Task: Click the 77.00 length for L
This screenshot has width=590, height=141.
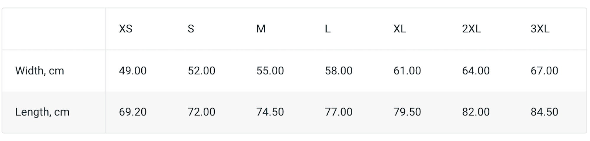Action: 339,112
